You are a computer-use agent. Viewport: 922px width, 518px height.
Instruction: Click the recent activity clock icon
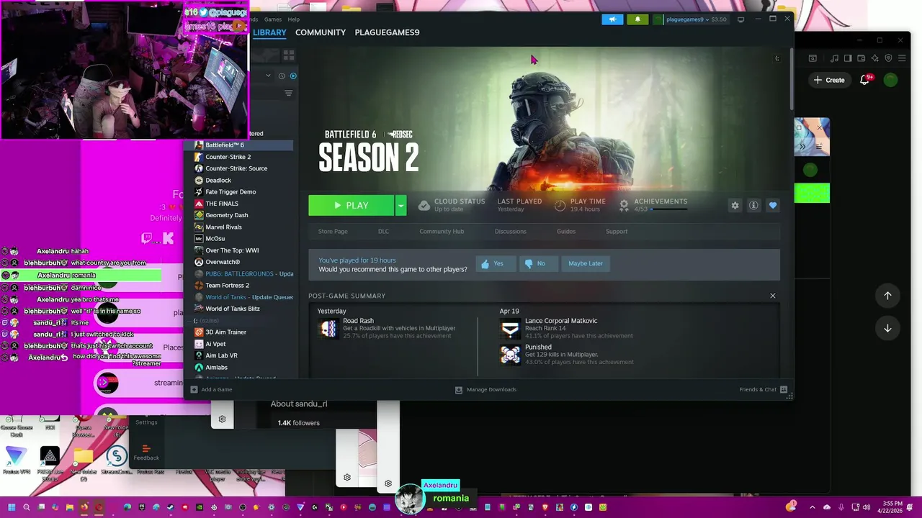282,76
